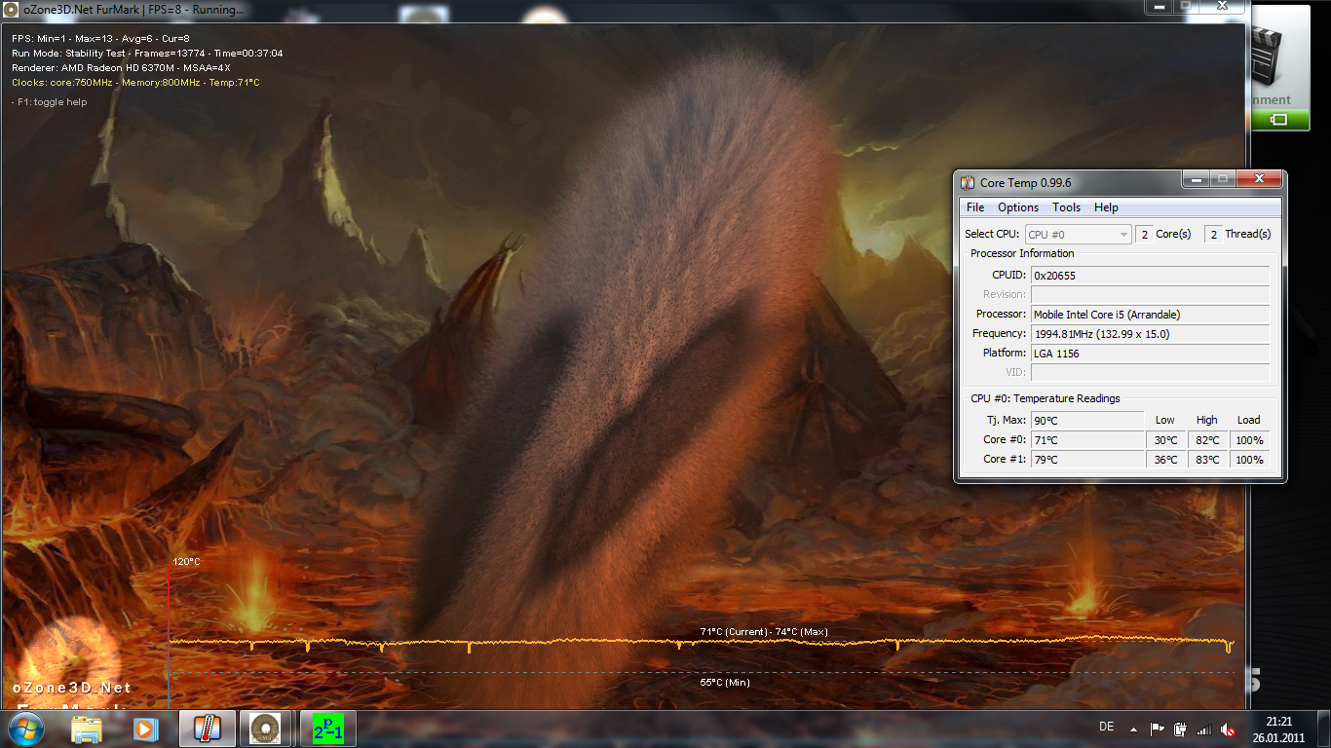
Task: Click the power plug tray icon
Action: 1180,729
